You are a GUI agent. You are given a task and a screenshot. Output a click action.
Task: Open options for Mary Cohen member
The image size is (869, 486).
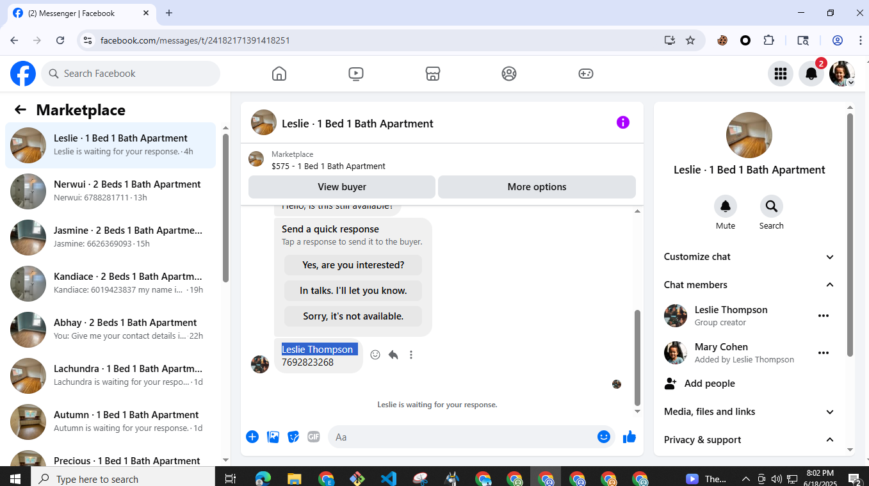coord(824,353)
